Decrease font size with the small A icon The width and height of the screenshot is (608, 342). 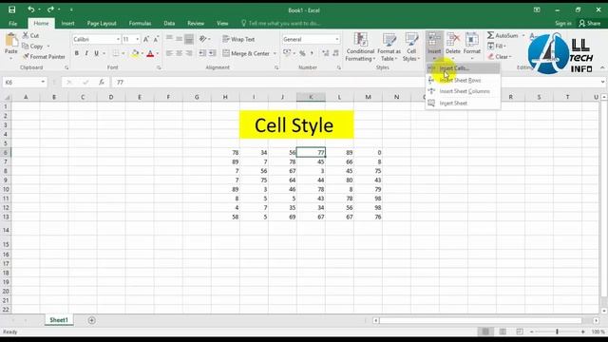156,39
